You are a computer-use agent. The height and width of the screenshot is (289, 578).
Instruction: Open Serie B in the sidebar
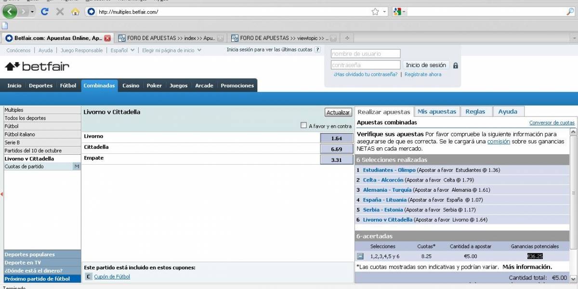click(42, 143)
